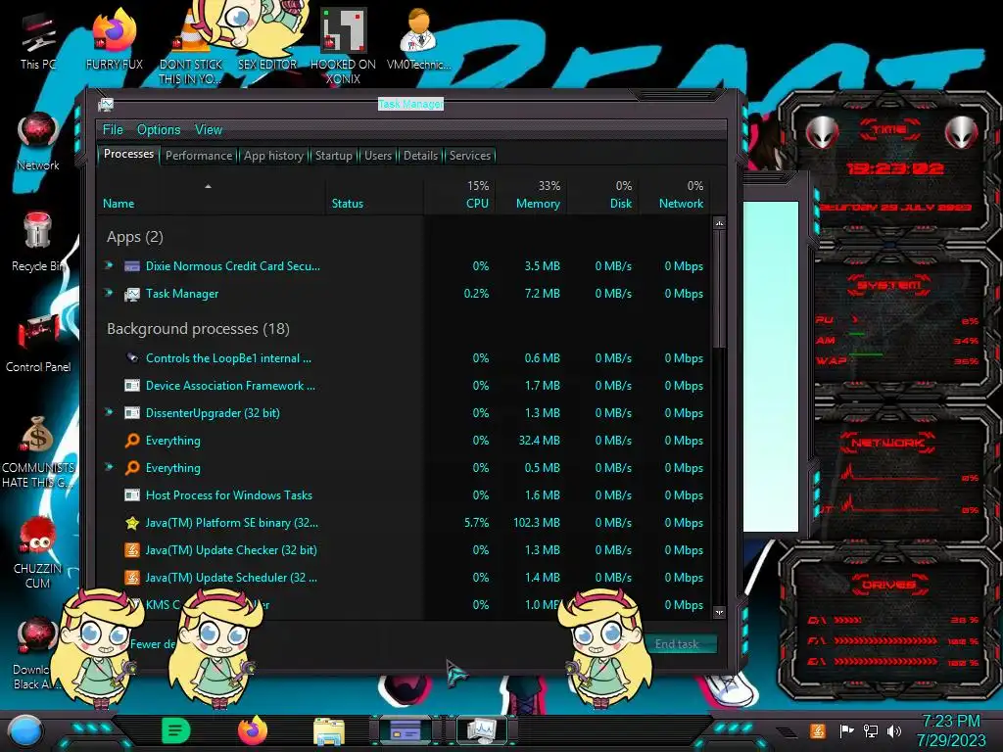Image resolution: width=1003 pixels, height=752 pixels.
Task: Click the Task Manager taskbar button
Action: coord(481,730)
